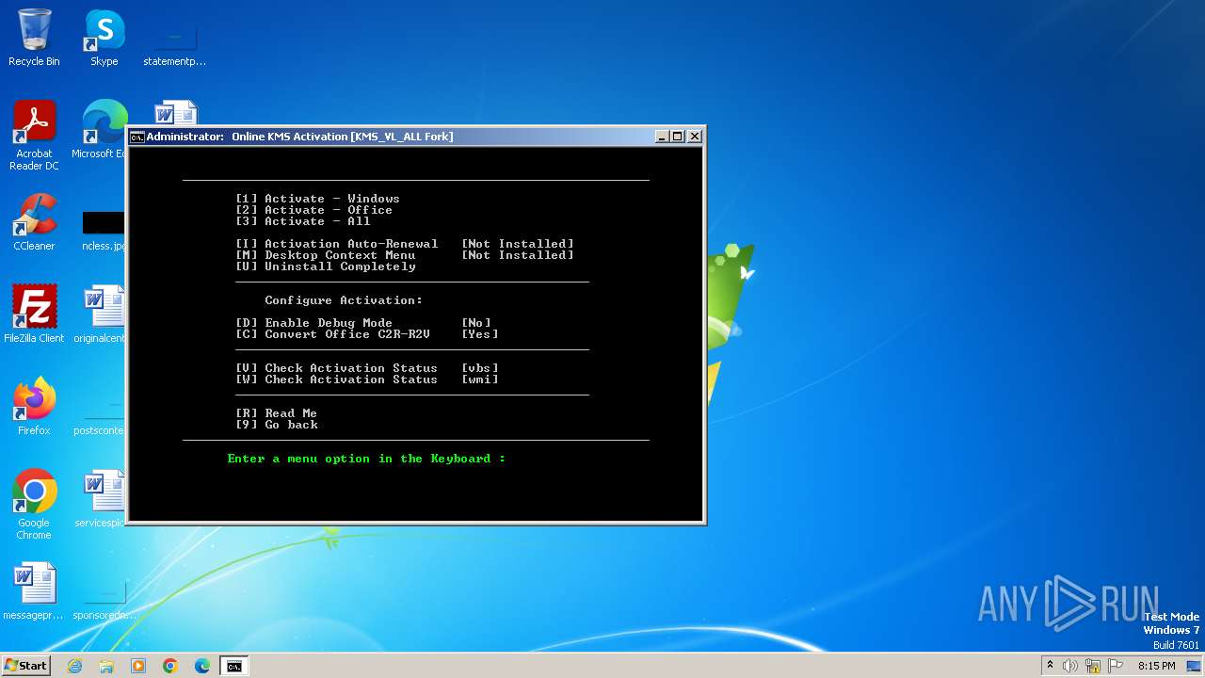
Task: Click the 8:15 PM taskbar clock
Action: 1156,666
